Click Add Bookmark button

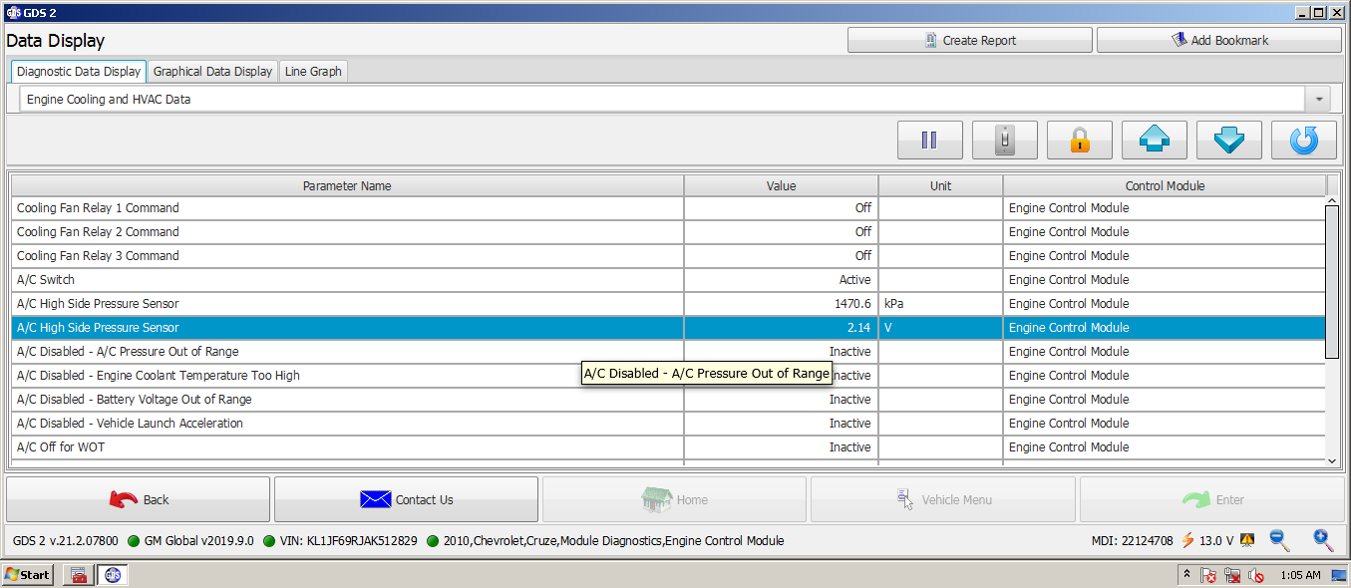(1218, 40)
